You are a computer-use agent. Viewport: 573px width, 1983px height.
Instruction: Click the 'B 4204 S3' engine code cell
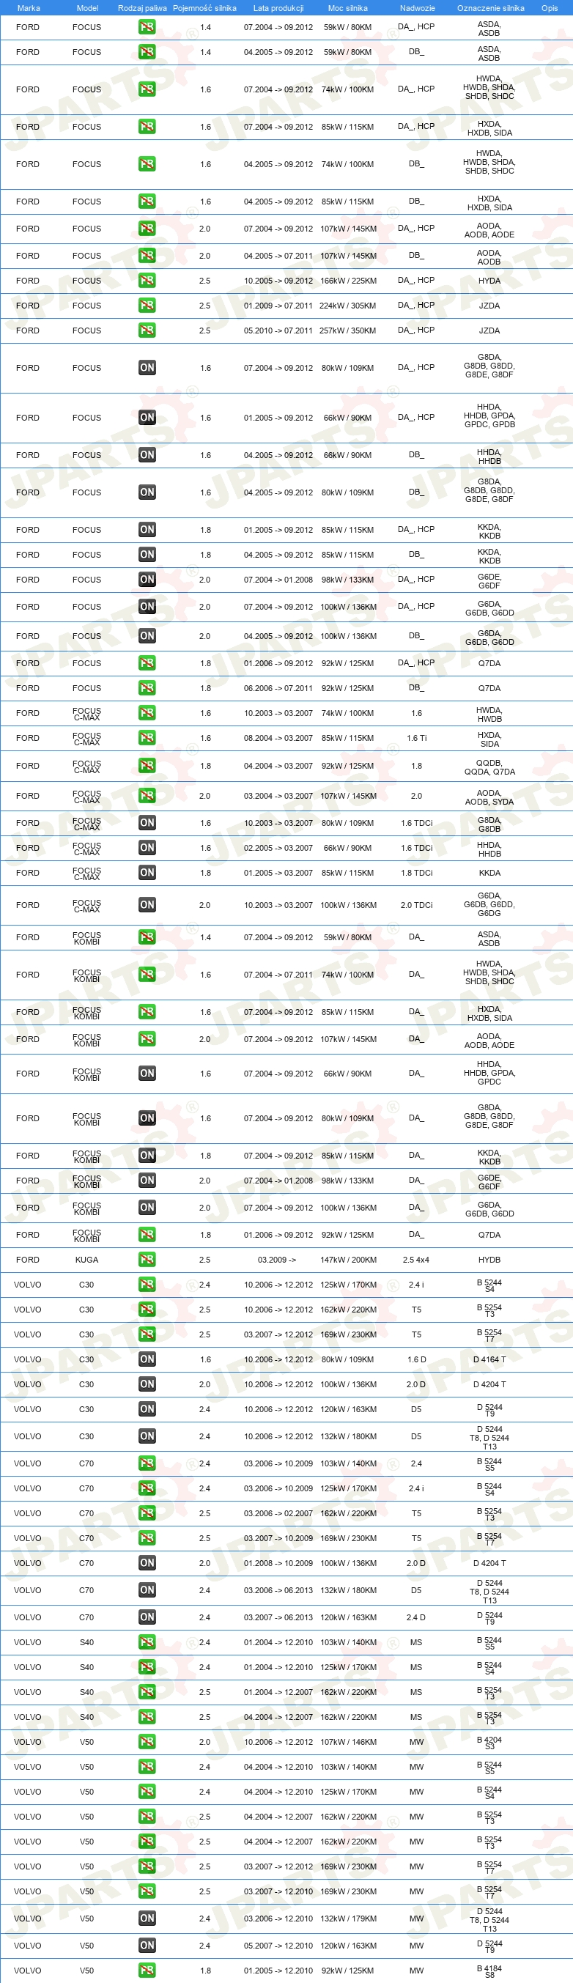click(489, 1741)
